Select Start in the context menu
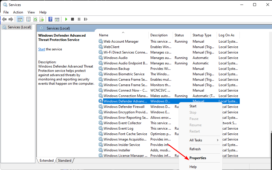This screenshot has height=170, width=272. (x=193, y=106)
